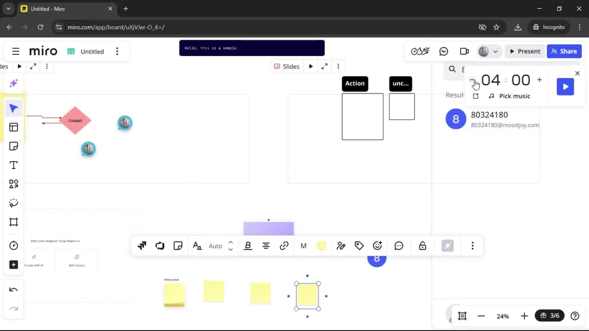The width and height of the screenshot is (589, 331).
Task: Pop out the timer window icon
Action: tap(475, 96)
